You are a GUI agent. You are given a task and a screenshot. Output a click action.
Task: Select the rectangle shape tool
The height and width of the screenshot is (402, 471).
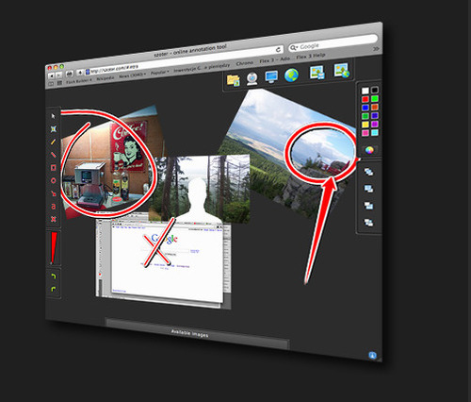click(x=53, y=168)
